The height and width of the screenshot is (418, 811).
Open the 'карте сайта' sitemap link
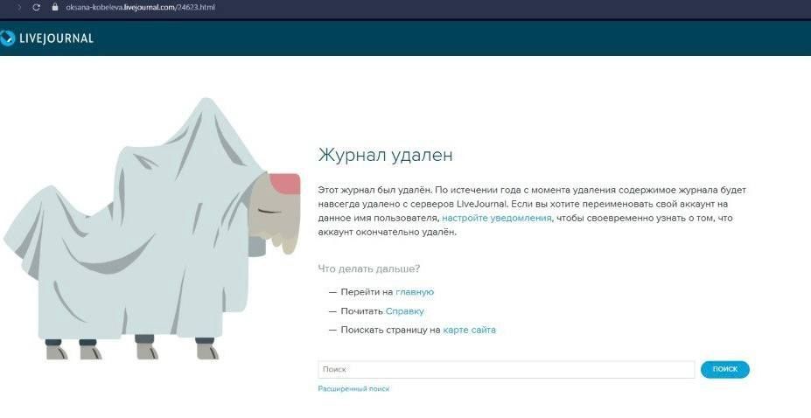[469, 331]
